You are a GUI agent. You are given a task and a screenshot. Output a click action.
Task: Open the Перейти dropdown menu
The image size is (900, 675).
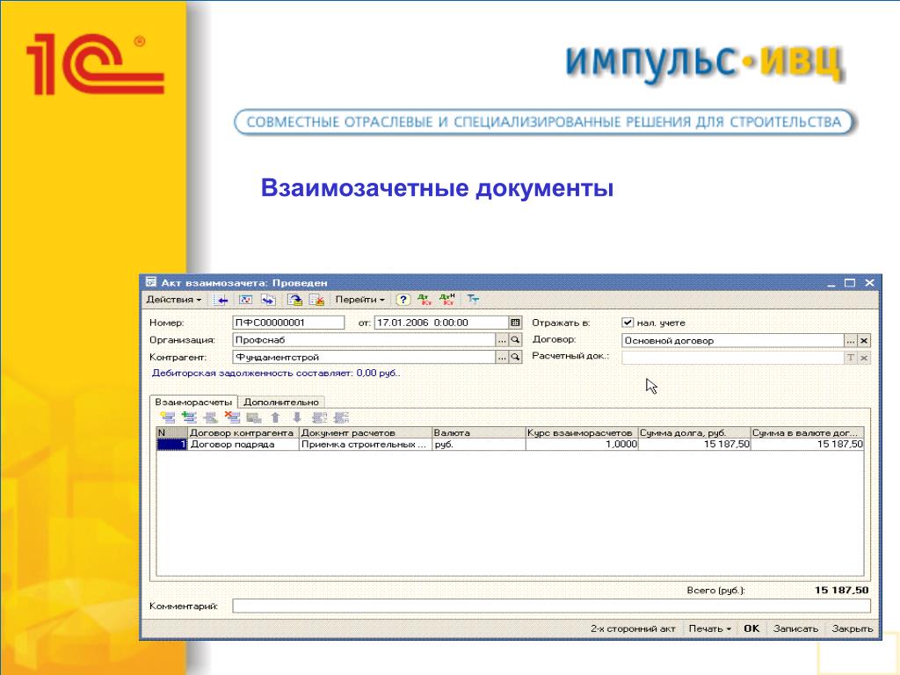tap(359, 300)
